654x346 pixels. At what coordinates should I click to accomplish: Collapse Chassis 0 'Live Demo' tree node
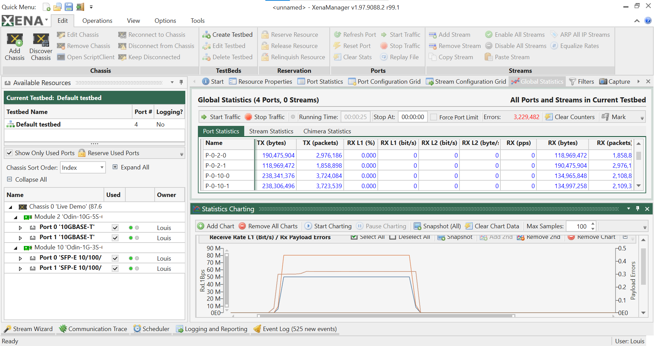[11, 207]
